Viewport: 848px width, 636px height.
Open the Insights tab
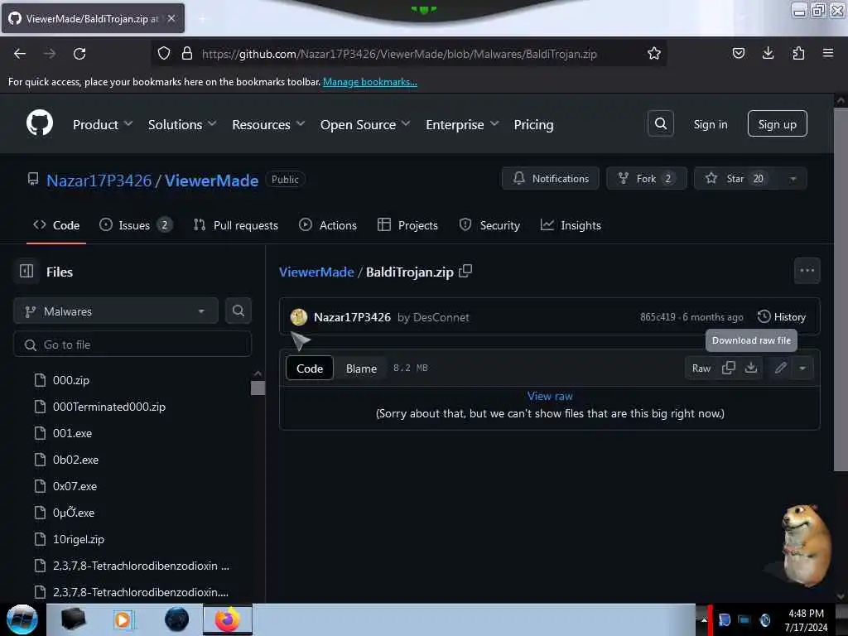(x=571, y=225)
